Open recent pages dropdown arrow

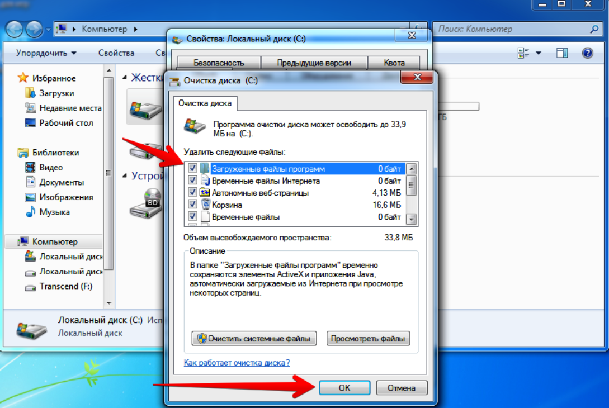coord(48,29)
